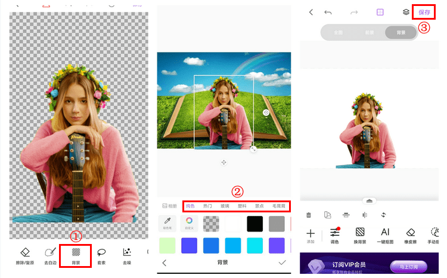447x278 pixels.
Task: Confirm background with the checkmark
Action: [x=282, y=262]
